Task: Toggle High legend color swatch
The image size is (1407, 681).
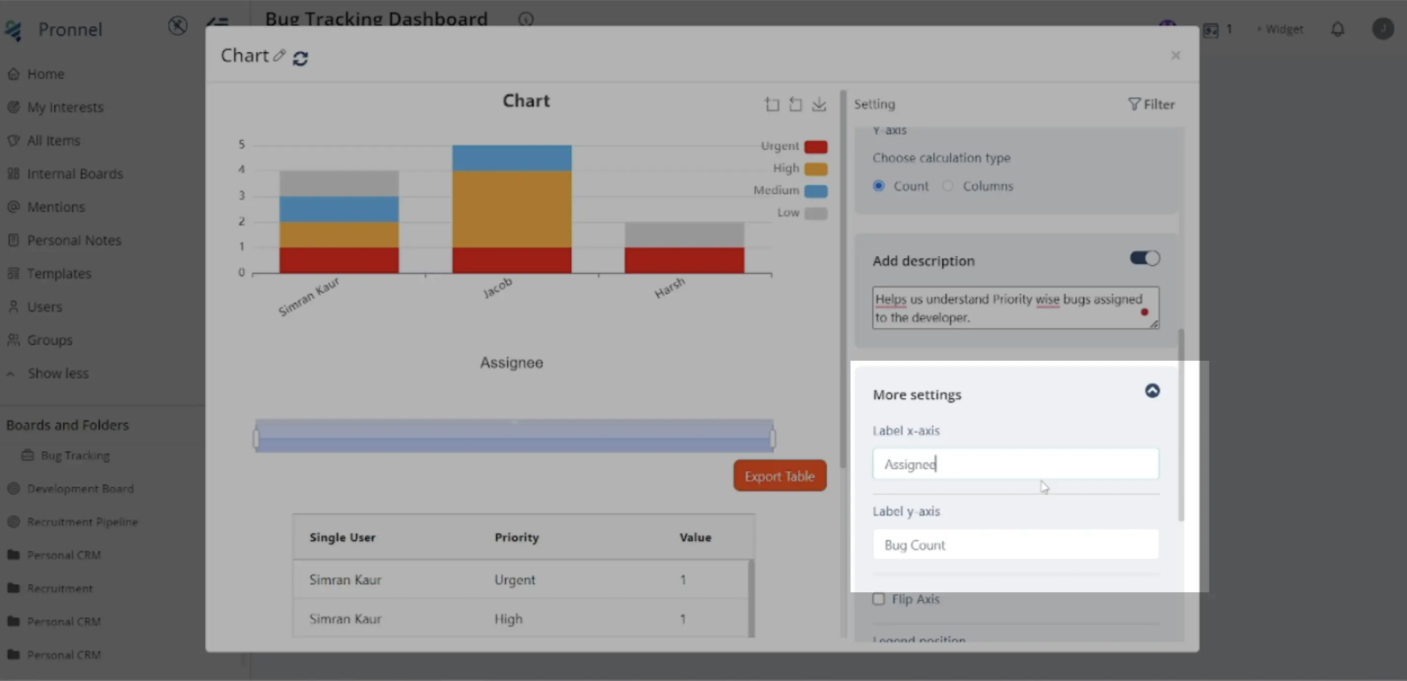Action: click(x=815, y=169)
